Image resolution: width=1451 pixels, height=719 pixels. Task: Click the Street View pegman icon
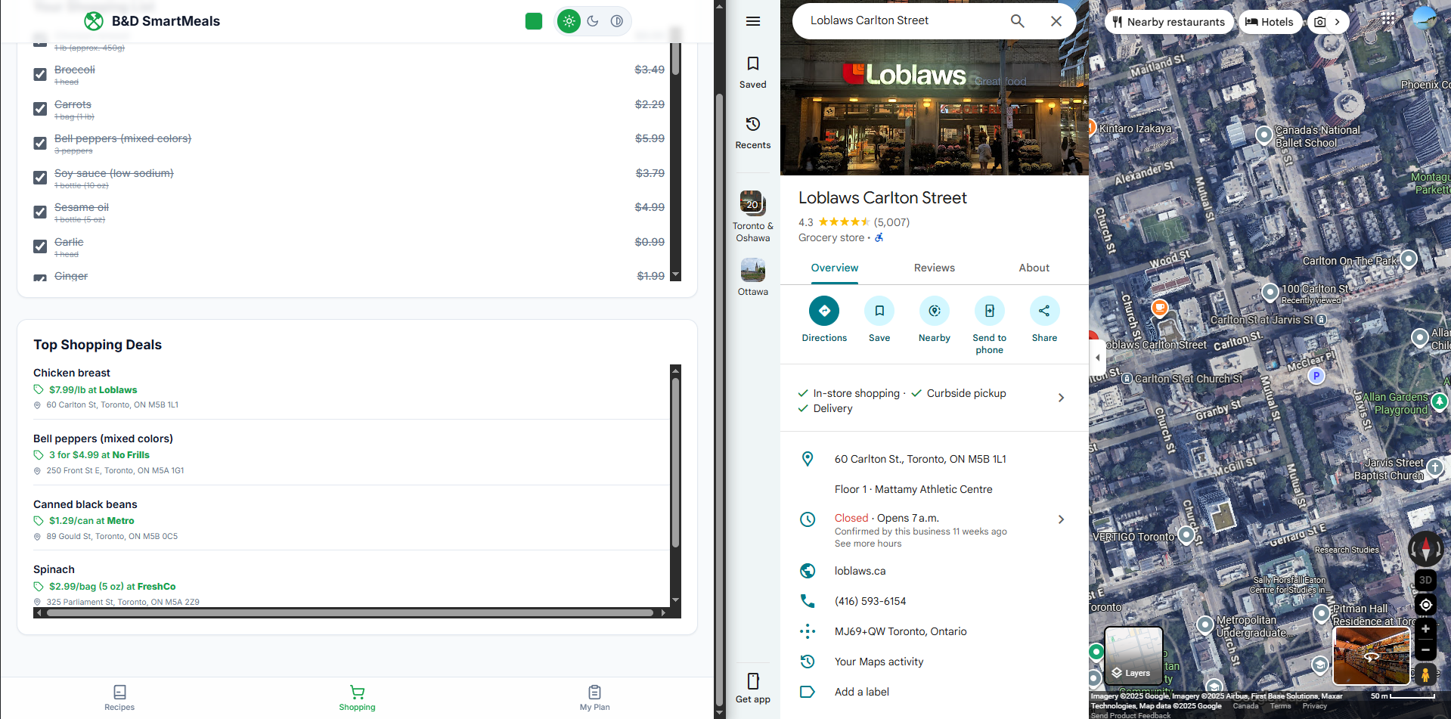[x=1425, y=674]
